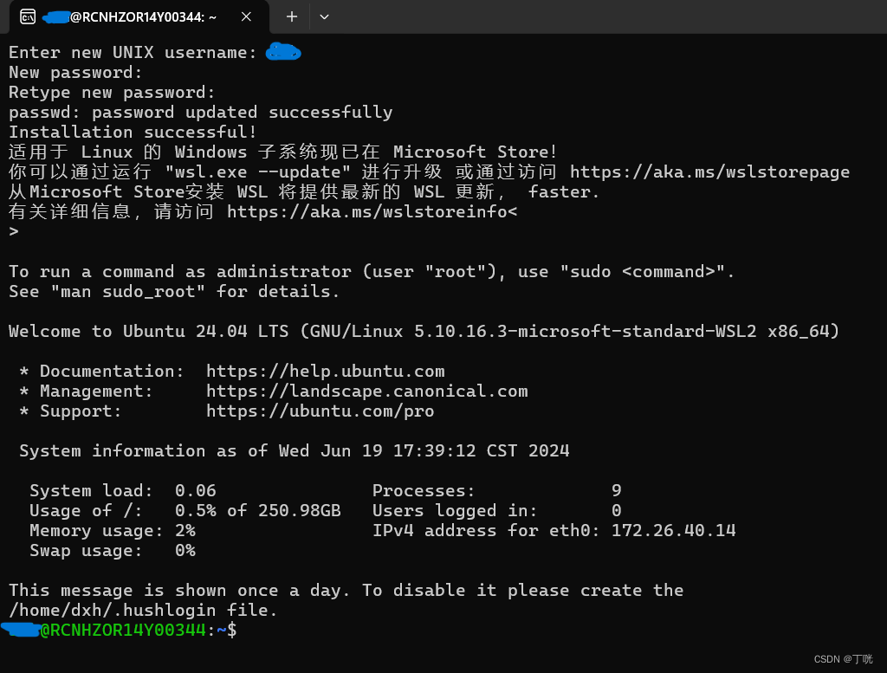Open the https://help.ubuntu.com documentation link
This screenshot has width=887, height=673.
[326, 371]
